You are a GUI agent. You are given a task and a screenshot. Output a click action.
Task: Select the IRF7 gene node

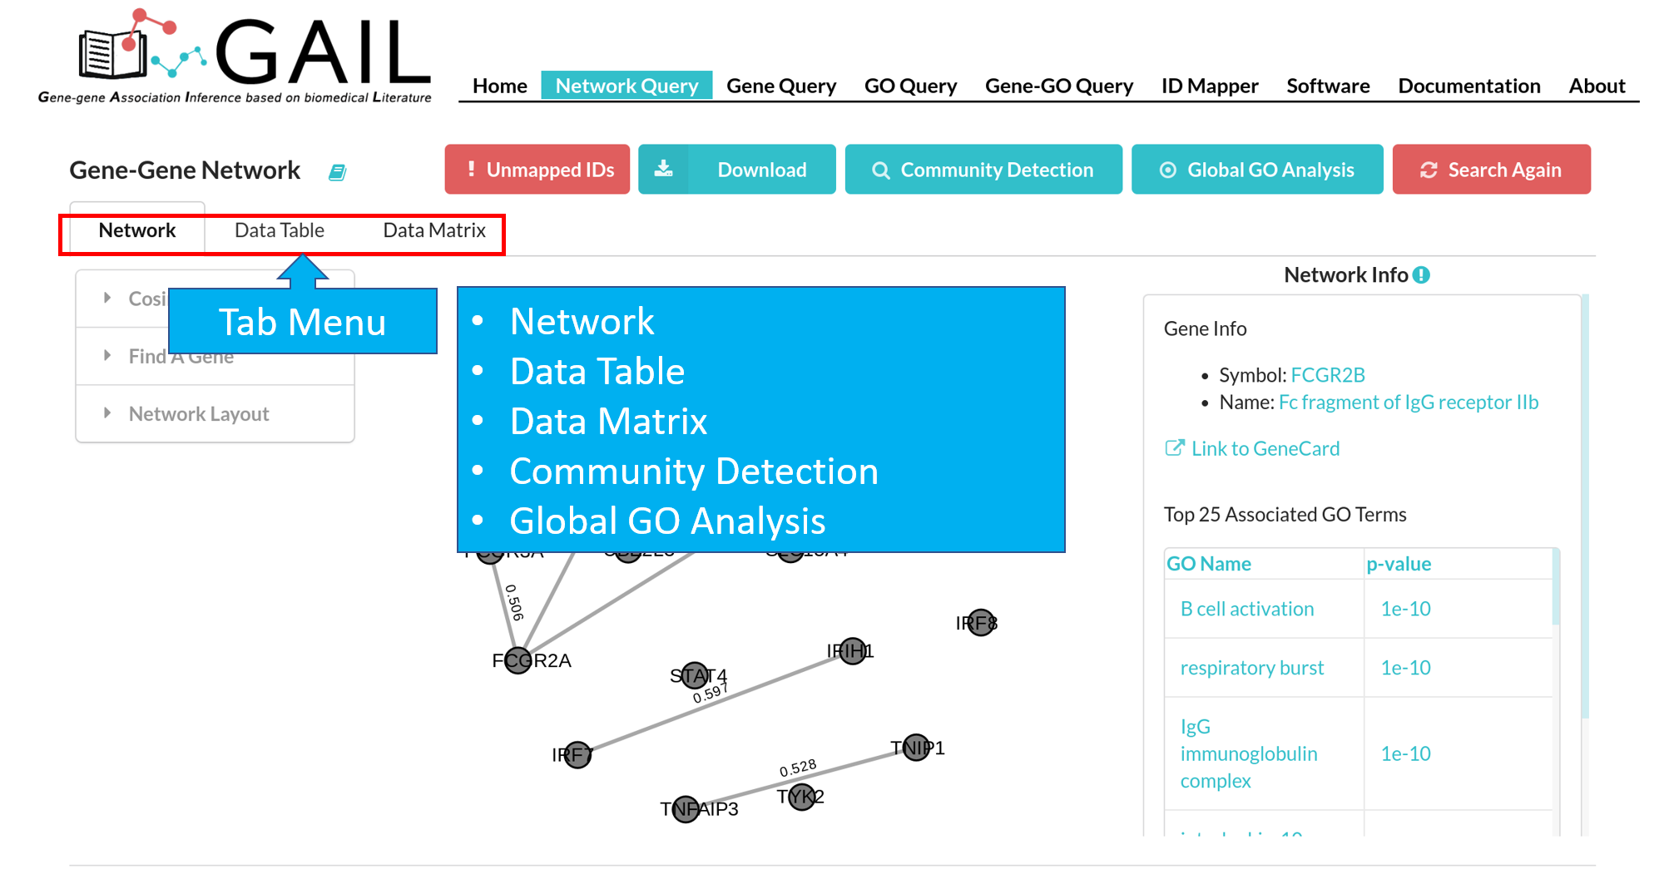tap(577, 754)
